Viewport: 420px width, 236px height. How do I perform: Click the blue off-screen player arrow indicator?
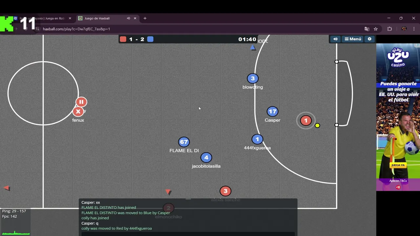(x=253, y=48)
